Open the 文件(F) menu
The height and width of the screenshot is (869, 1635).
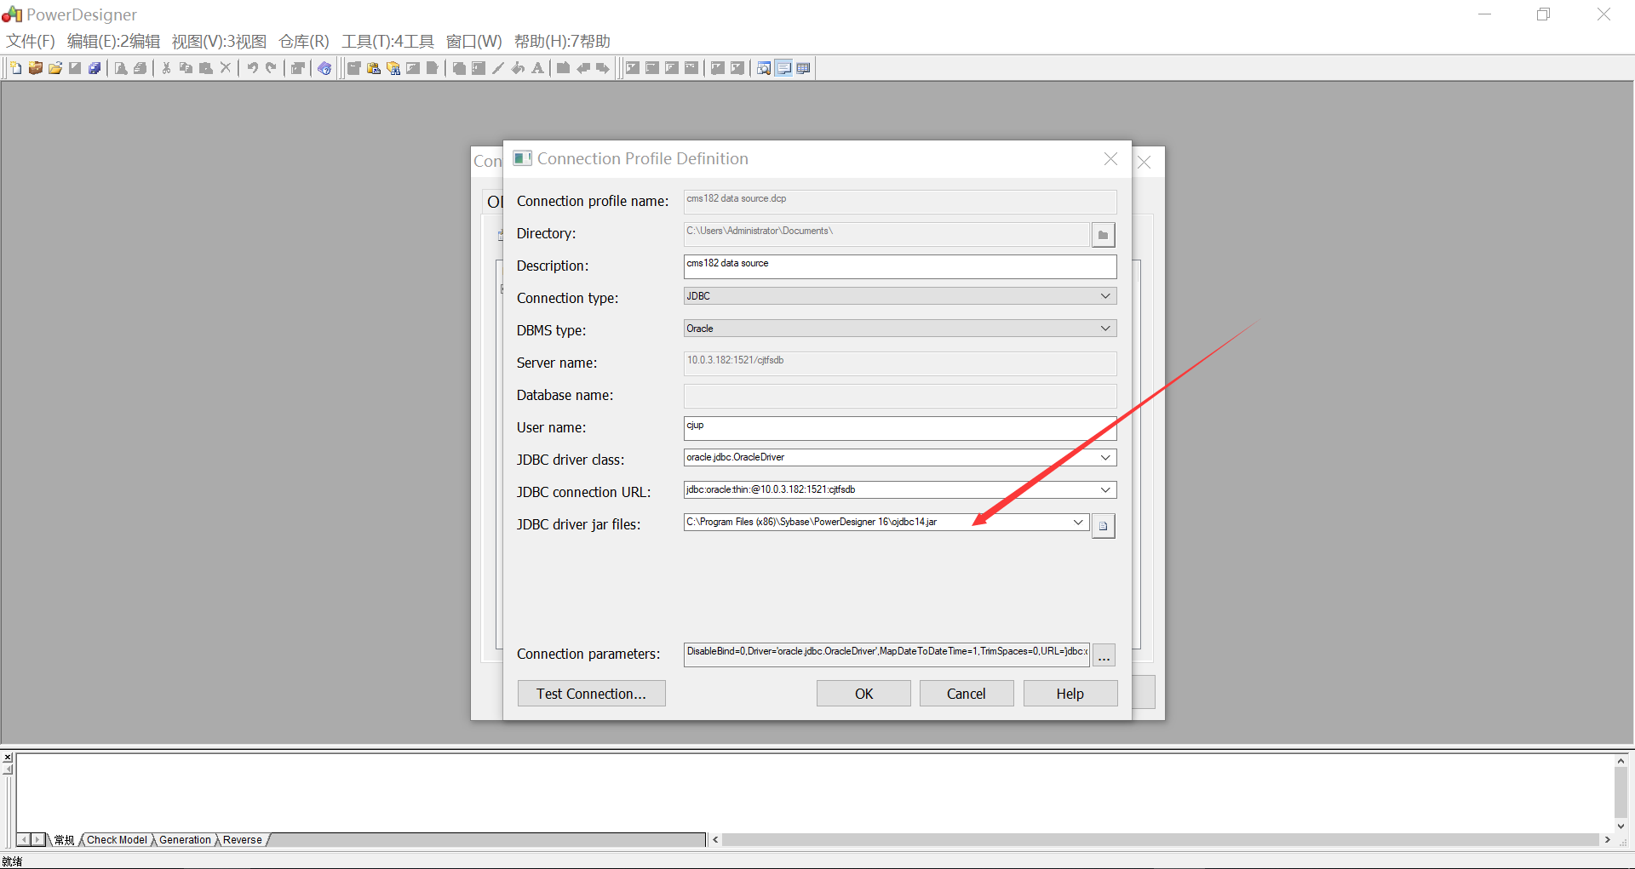[x=31, y=42]
